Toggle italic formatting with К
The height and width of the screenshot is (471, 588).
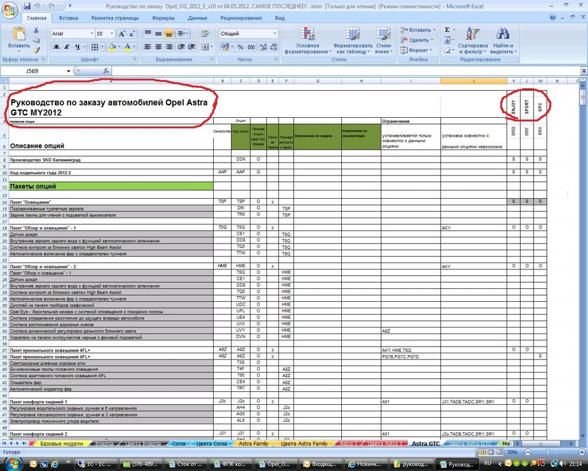coord(67,47)
